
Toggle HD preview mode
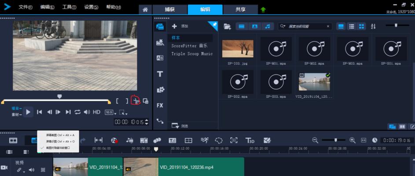pos(97,112)
